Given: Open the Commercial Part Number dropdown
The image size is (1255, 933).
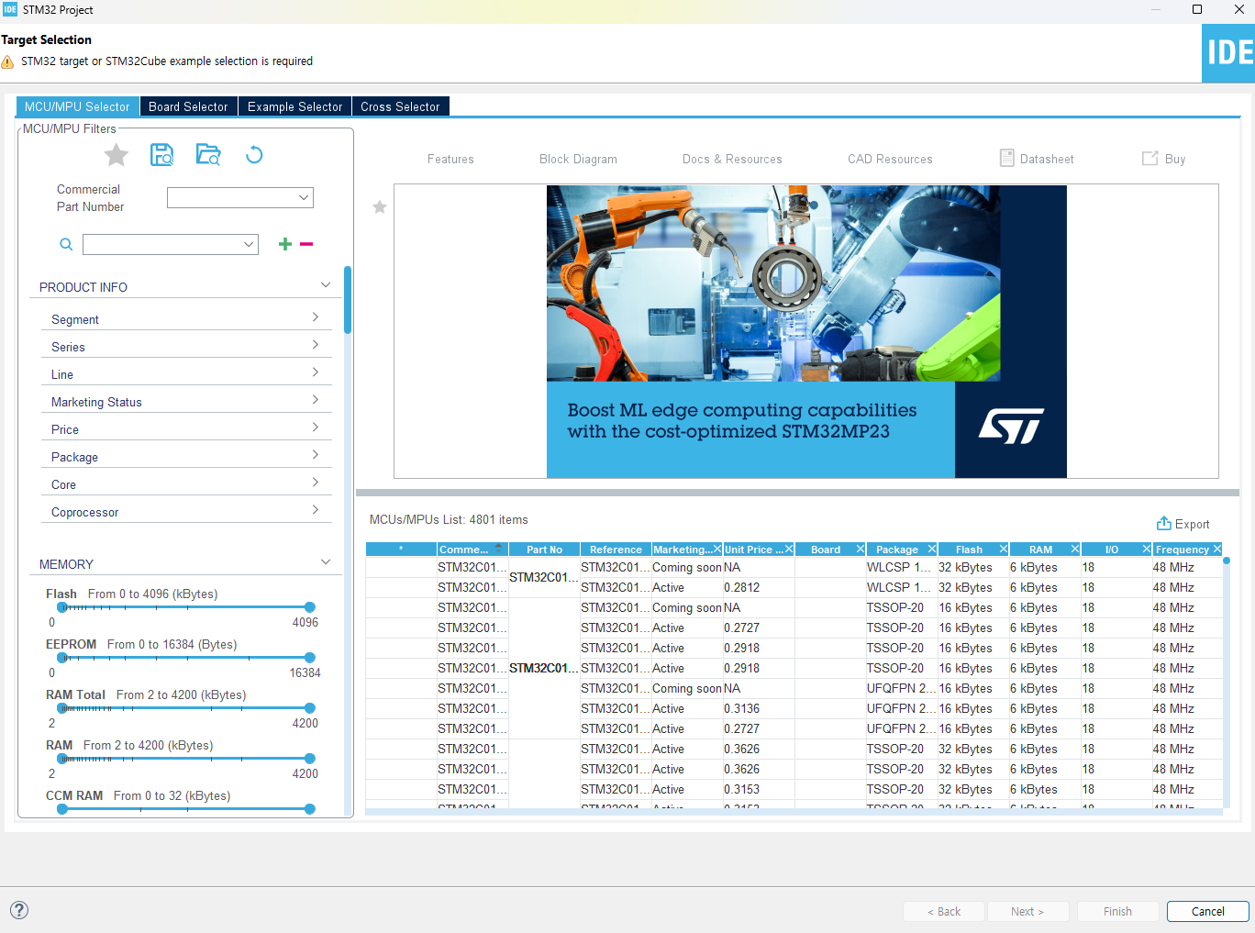Looking at the screenshot, I should point(304,197).
